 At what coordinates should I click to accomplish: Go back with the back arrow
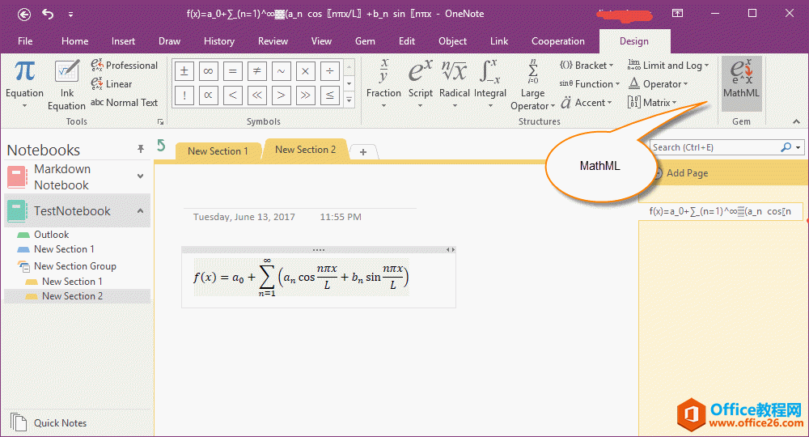(x=24, y=15)
